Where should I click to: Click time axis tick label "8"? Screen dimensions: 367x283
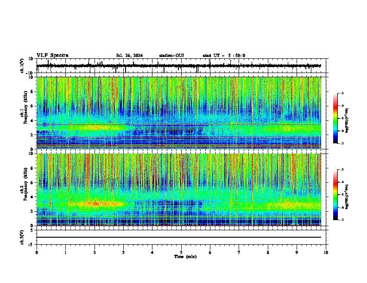(268, 252)
